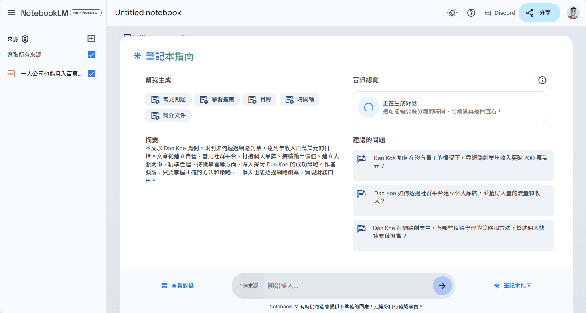Click the EXPERIMENTAL badge

(x=86, y=13)
